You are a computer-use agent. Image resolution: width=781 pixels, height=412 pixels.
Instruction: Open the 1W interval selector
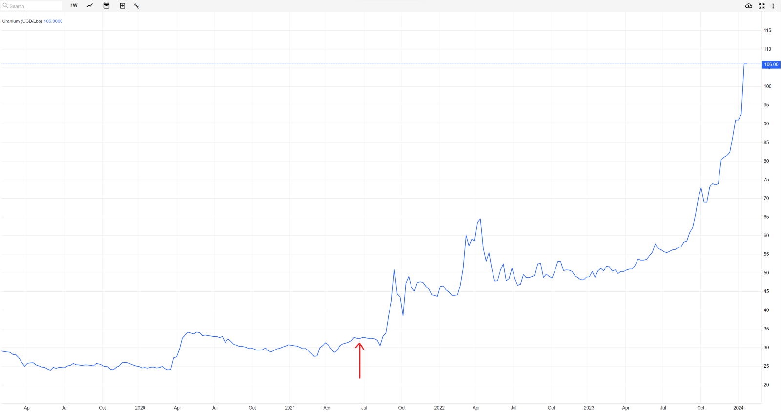[x=74, y=6]
